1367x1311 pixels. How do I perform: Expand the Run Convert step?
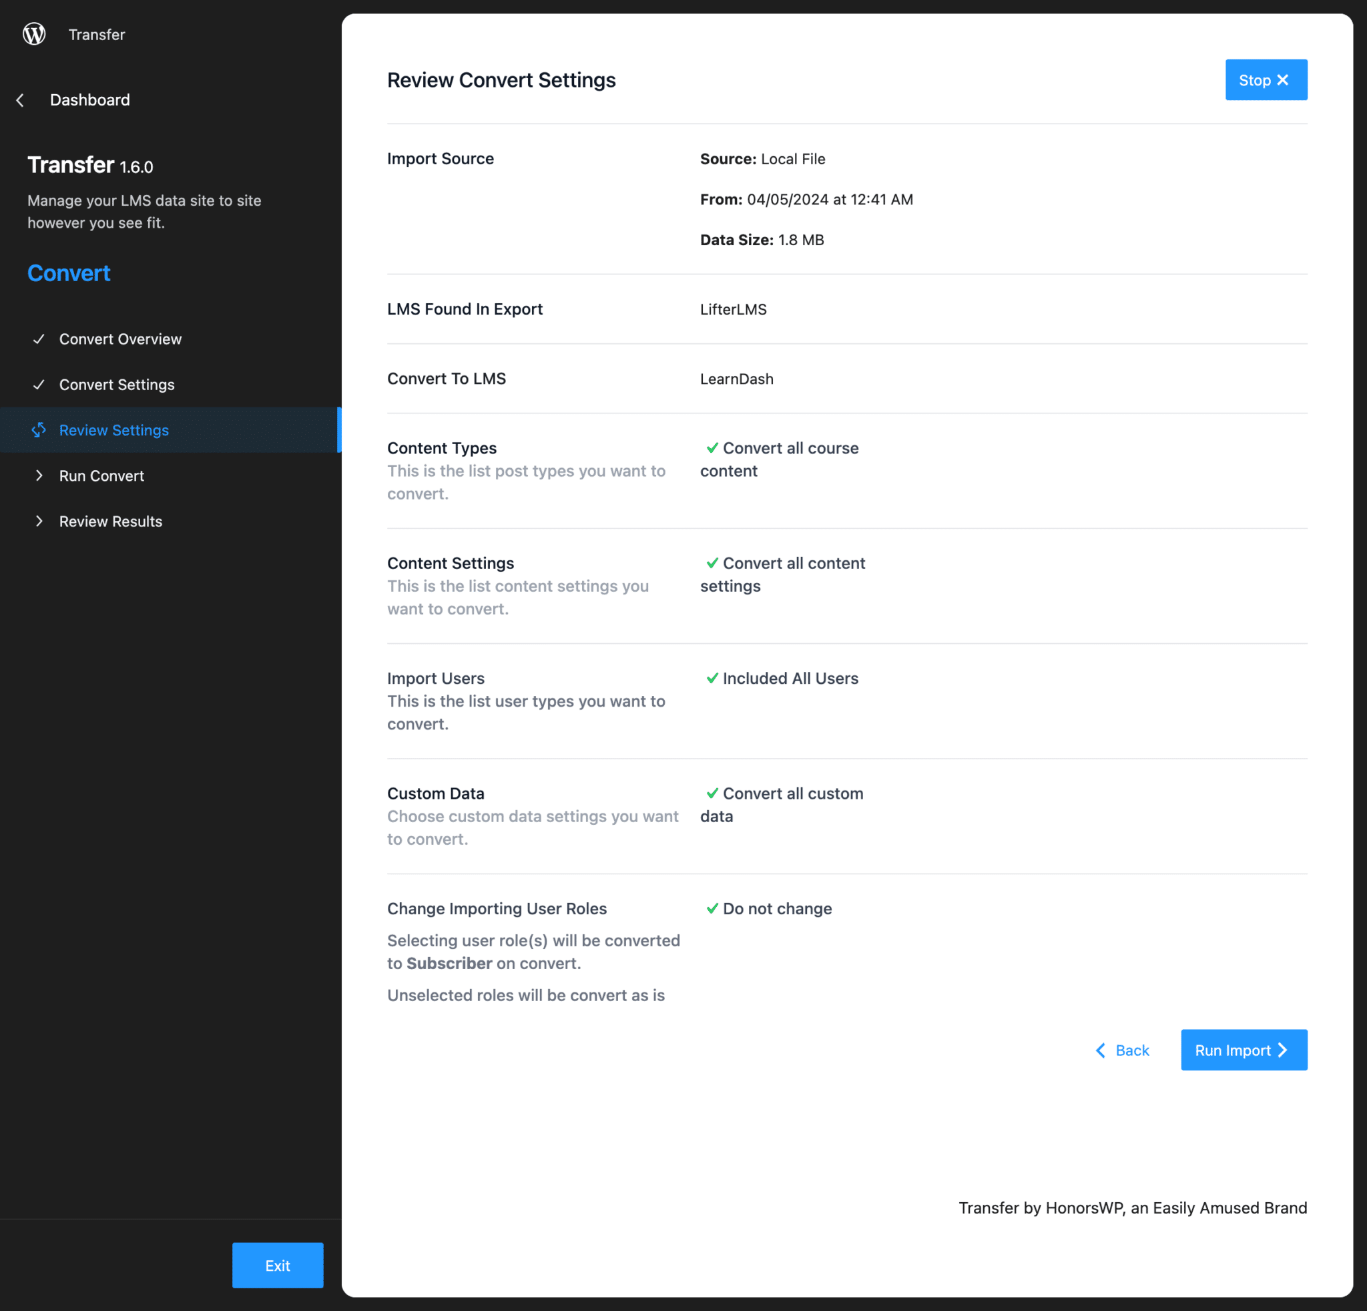(102, 475)
